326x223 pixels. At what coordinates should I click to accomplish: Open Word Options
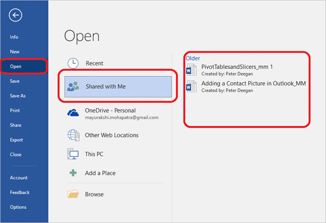18,207
